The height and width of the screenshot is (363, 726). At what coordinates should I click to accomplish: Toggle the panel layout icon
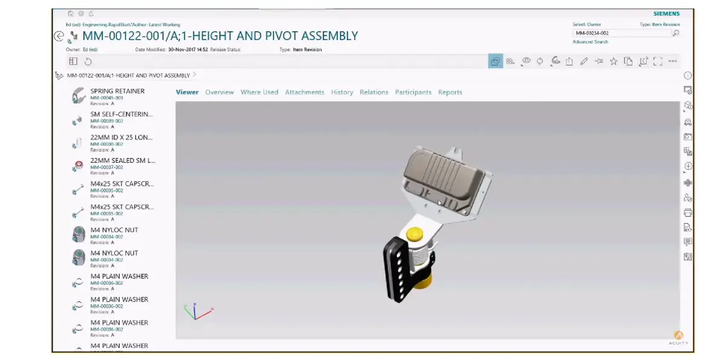(73, 61)
